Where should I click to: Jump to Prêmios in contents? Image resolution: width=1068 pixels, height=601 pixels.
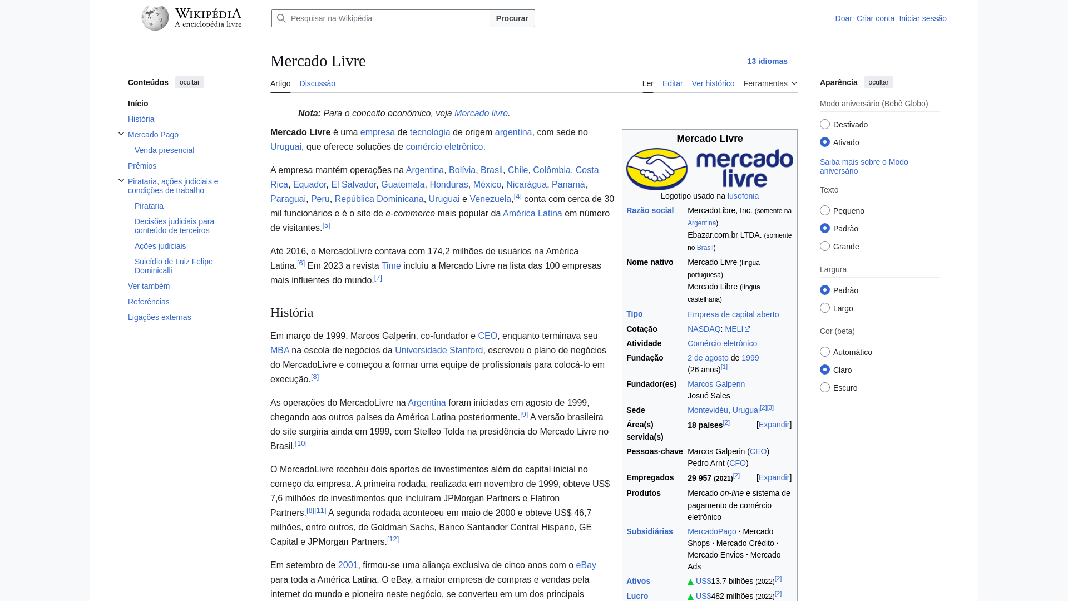pos(142,166)
